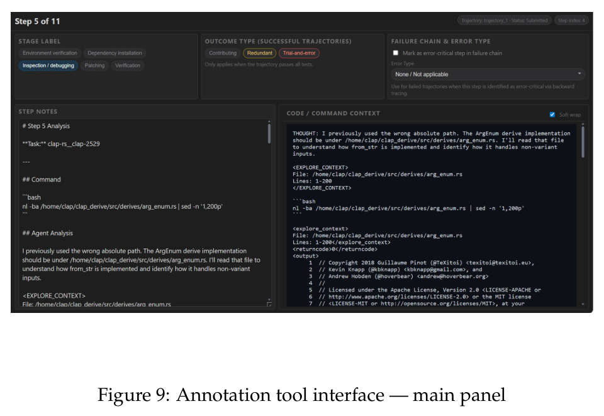Click the Step Notes scroll up arrow

(x=269, y=122)
